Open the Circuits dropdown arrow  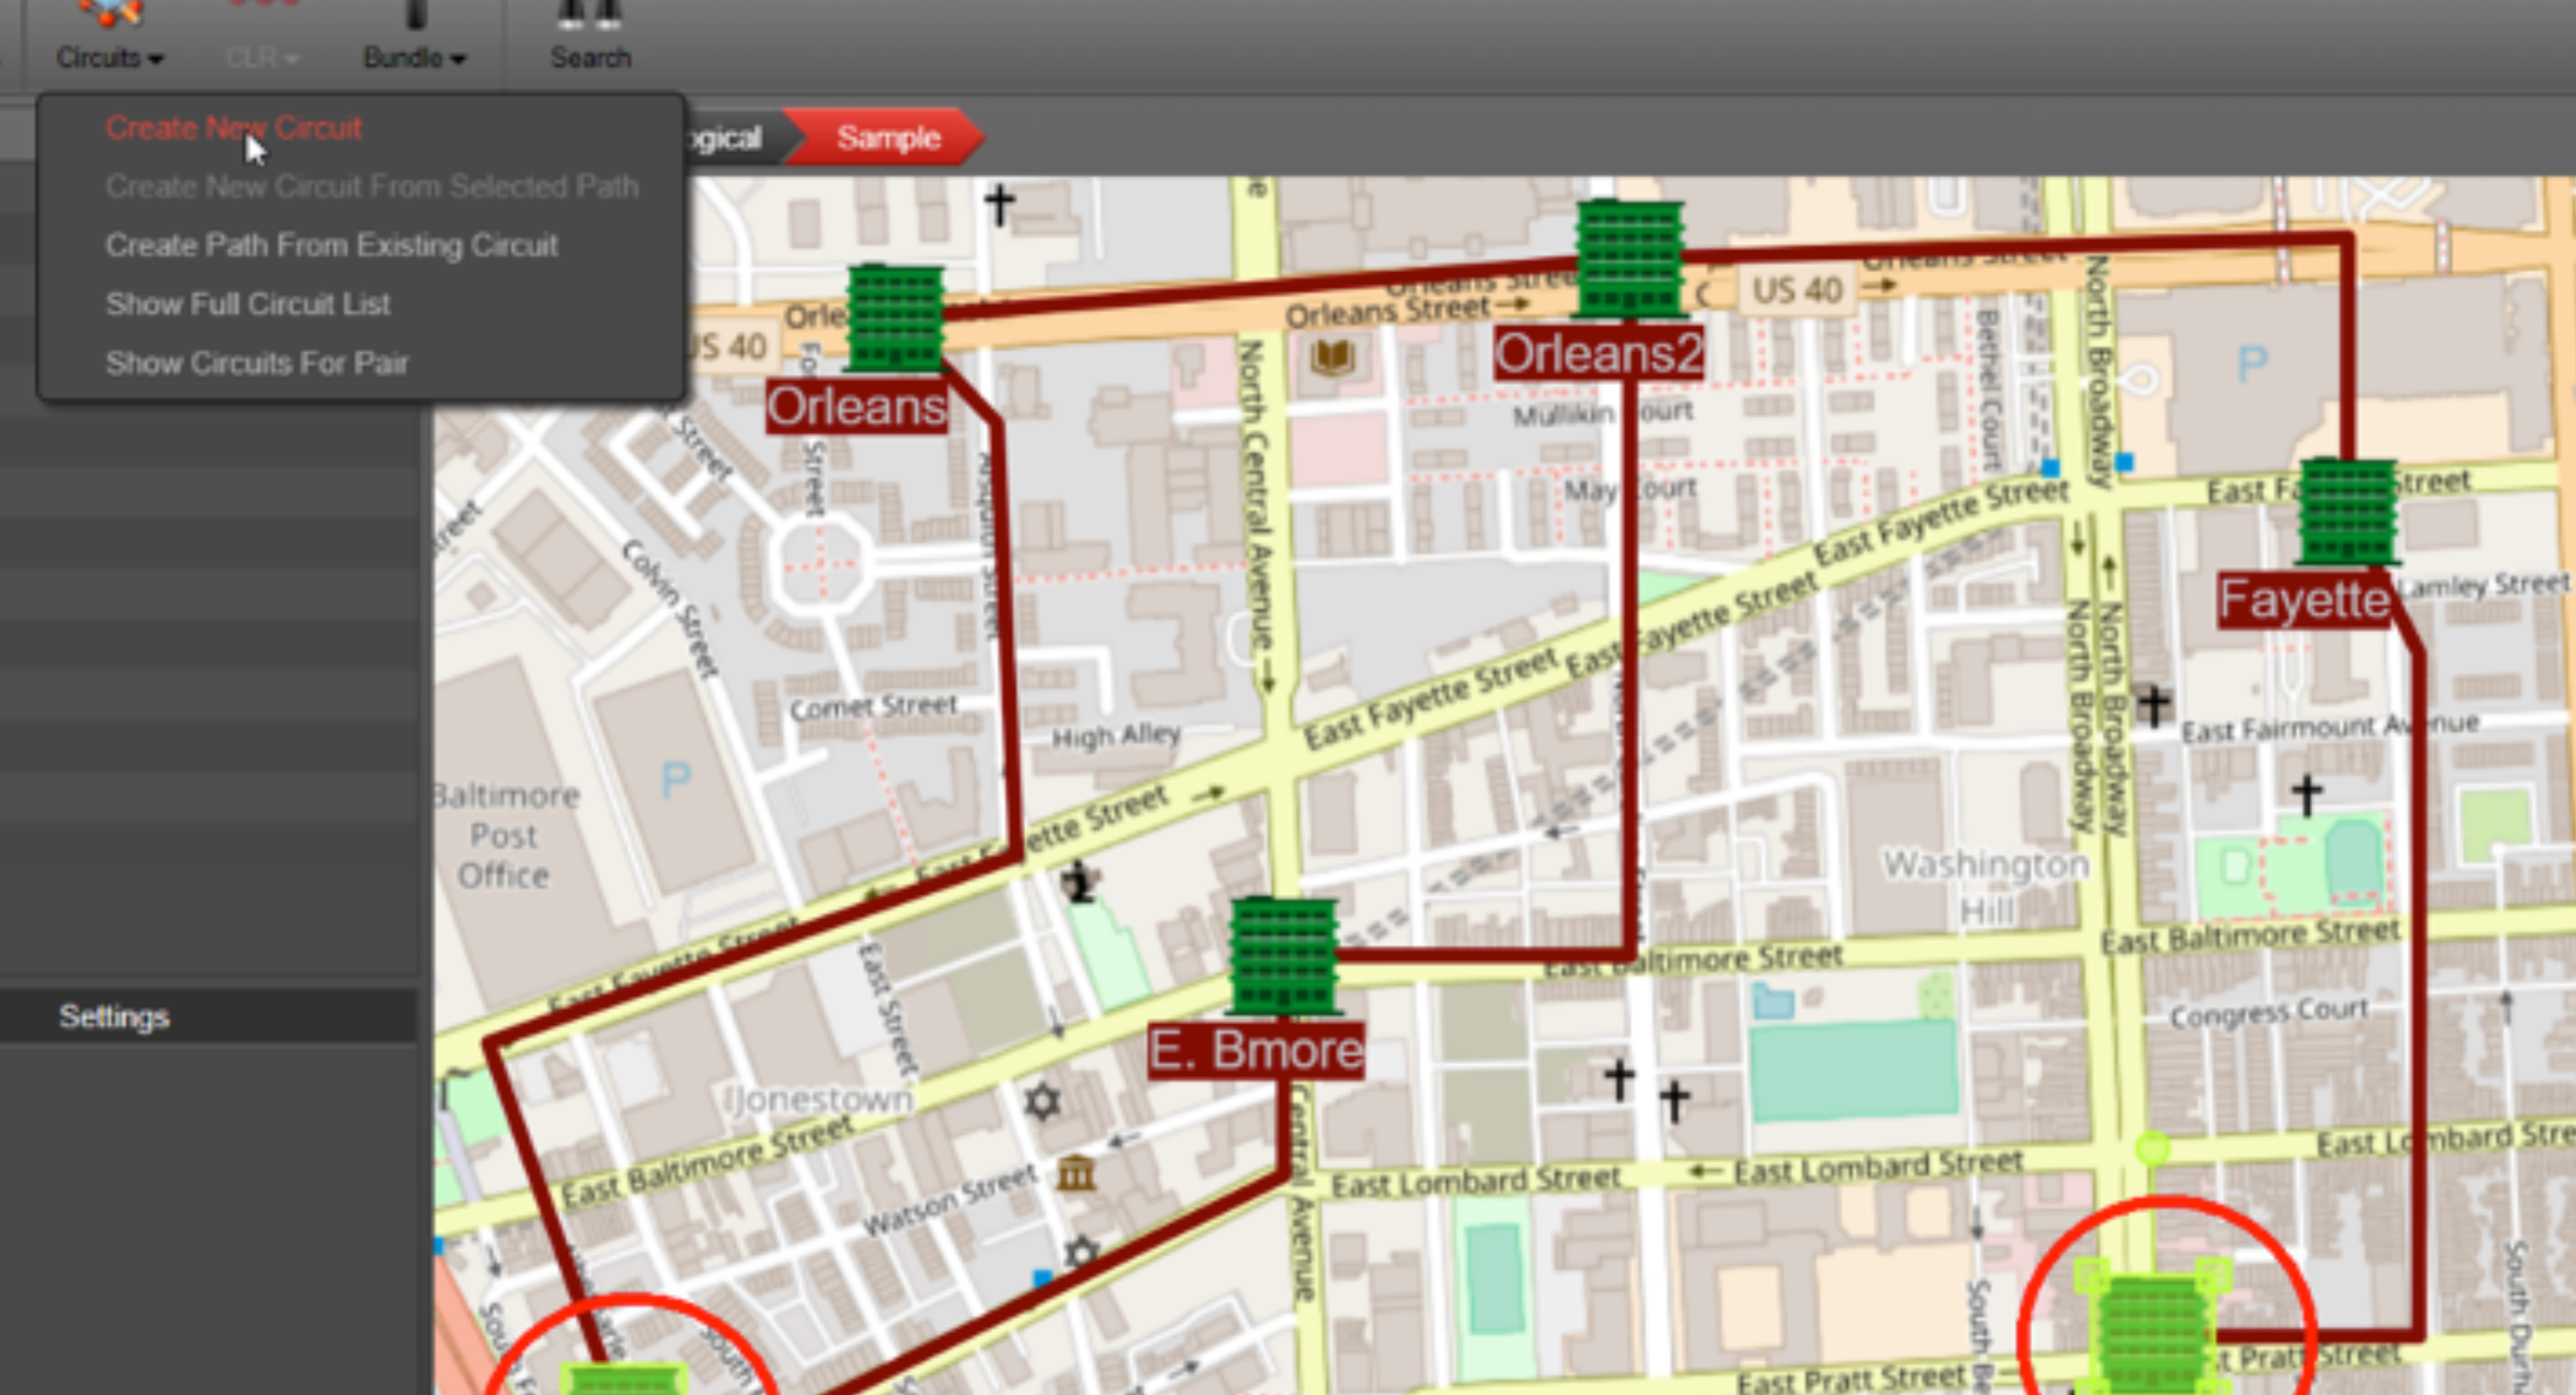coord(156,60)
